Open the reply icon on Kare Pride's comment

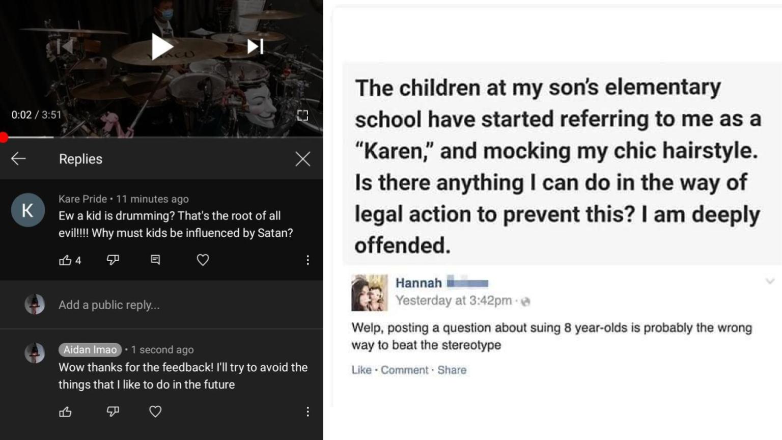155,260
